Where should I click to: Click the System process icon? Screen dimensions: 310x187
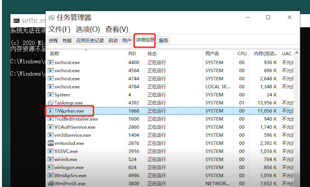tap(51, 95)
